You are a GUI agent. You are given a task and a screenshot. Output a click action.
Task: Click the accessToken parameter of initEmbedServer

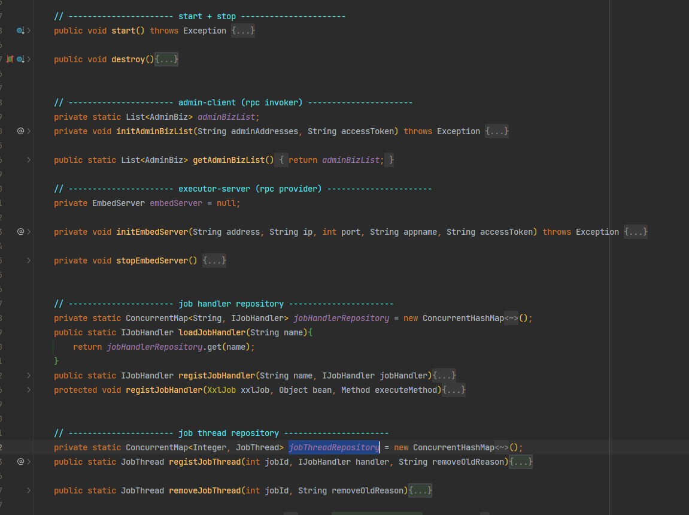click(506, 232)
